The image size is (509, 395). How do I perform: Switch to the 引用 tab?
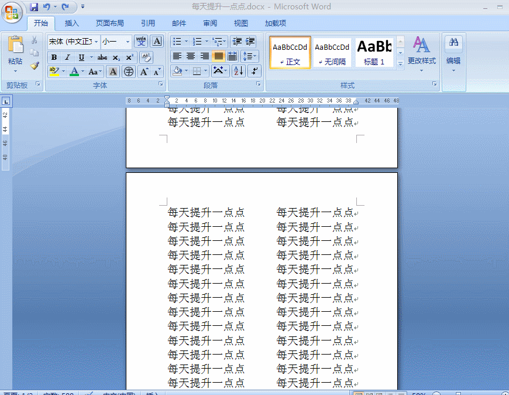coord(147,23)
